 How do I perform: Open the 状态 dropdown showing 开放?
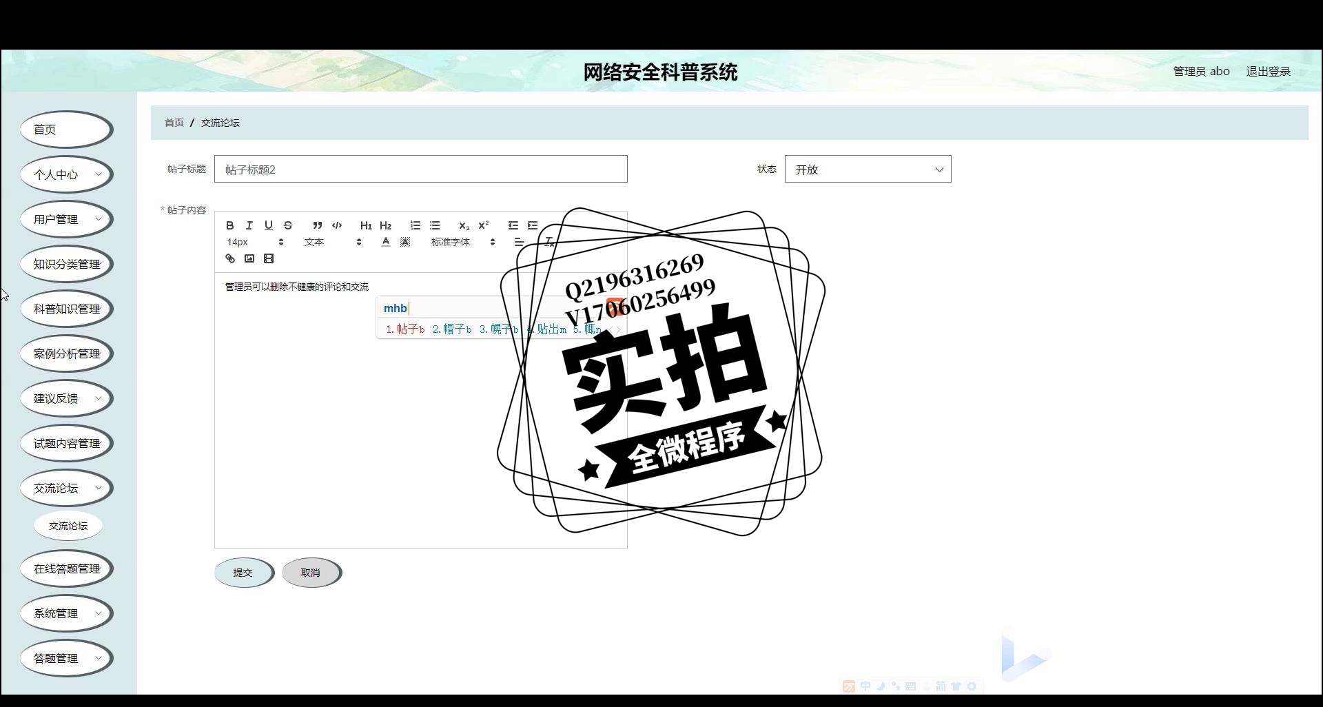tap(868, 169)
